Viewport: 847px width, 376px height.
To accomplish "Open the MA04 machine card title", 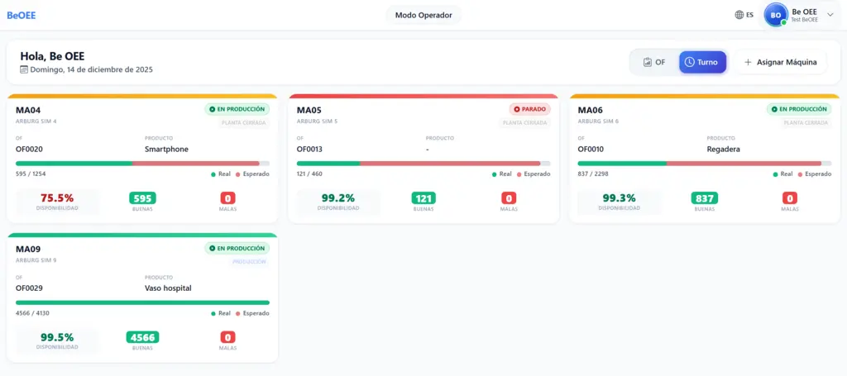I will pos(28,110).
